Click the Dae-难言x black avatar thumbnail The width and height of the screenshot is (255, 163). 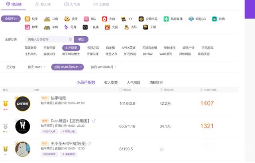click(x=23, y=126)
